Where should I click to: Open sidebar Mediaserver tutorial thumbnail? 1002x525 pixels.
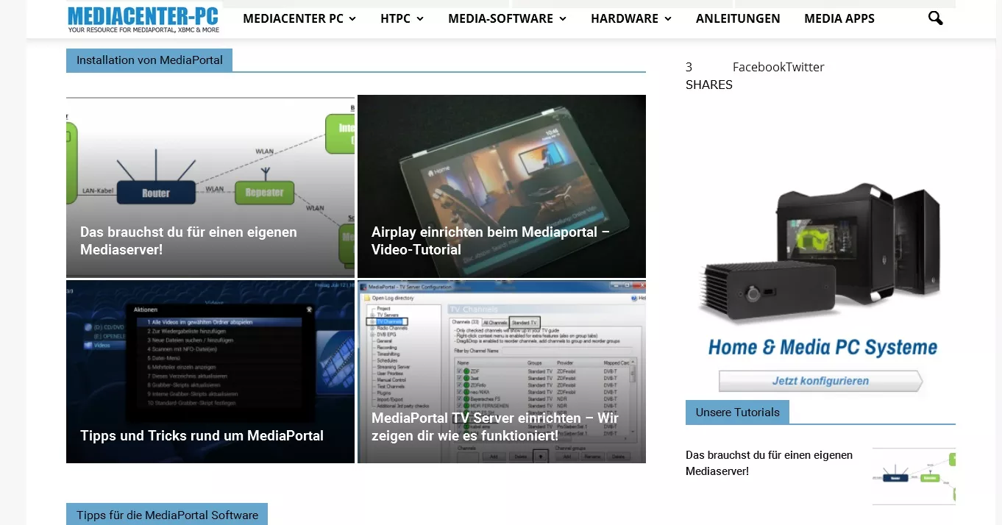pos(914,476)
